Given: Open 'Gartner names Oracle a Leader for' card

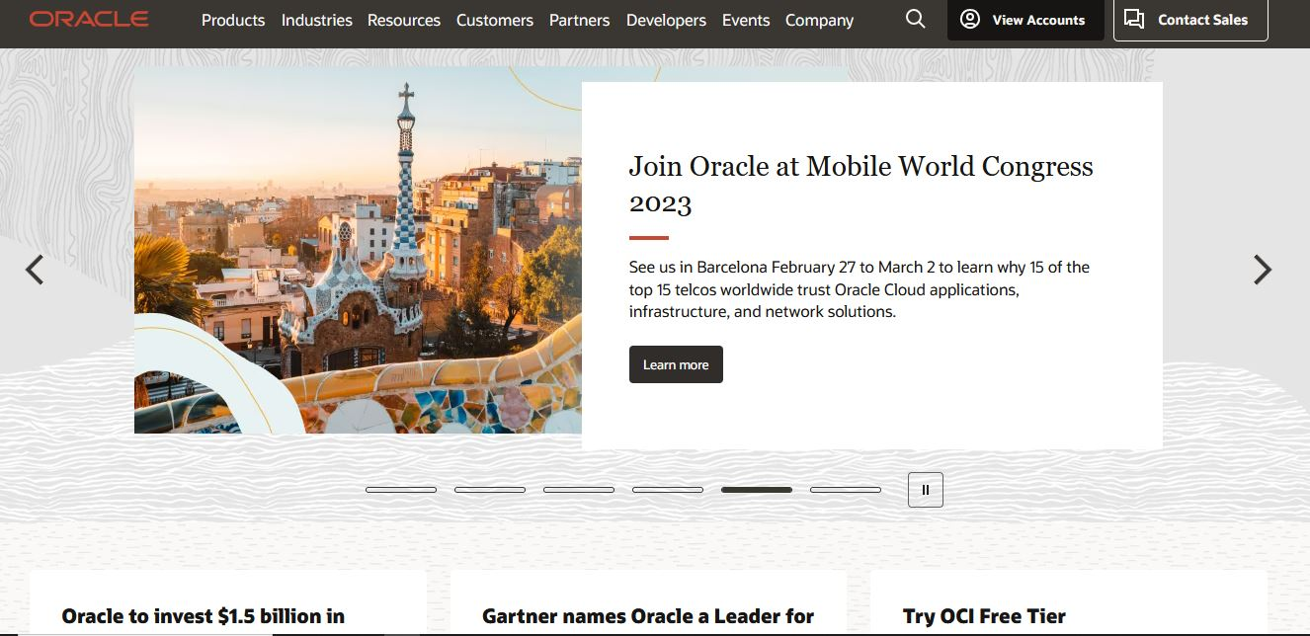Looking at the screenshot, I should coord(648,603).
